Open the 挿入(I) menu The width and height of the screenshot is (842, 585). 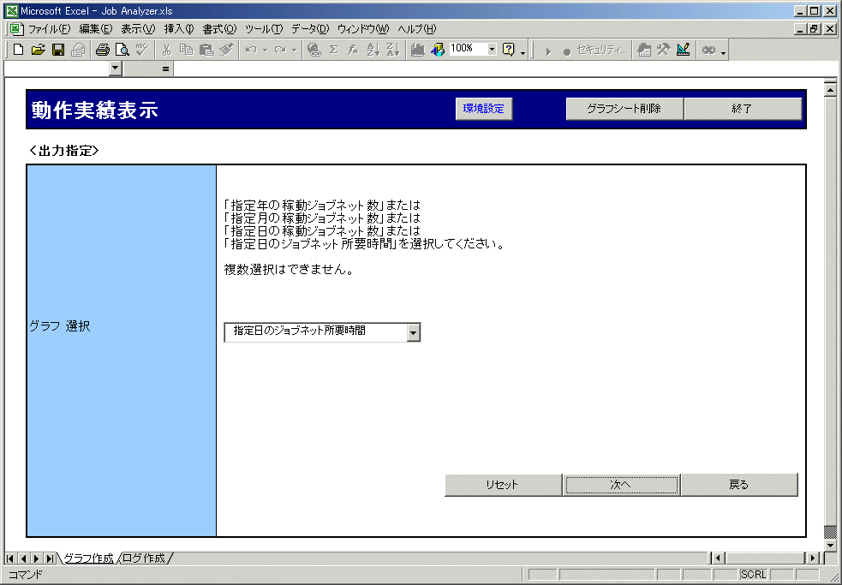click(x=179, y=29)
